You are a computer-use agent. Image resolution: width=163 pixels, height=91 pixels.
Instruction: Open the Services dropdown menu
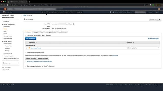pos(11,12)
